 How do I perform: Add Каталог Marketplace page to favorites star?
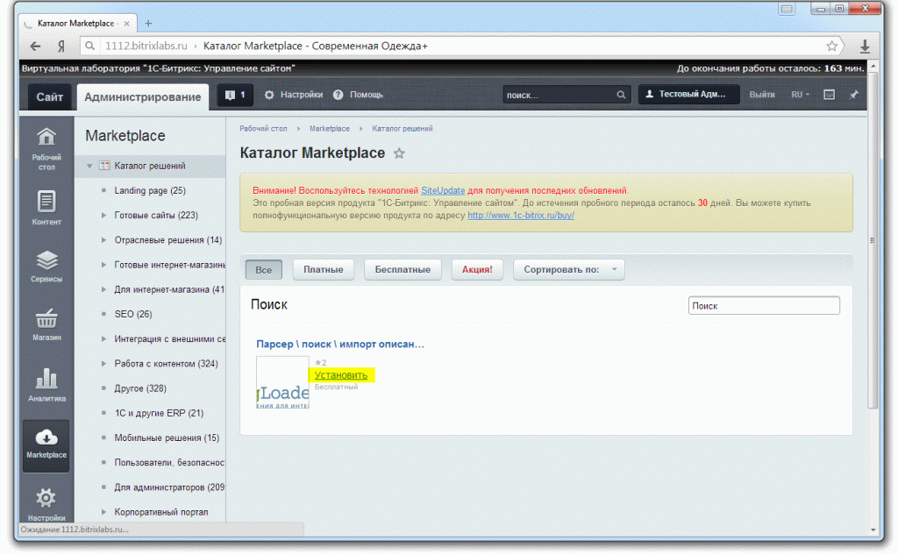point(399,153)
